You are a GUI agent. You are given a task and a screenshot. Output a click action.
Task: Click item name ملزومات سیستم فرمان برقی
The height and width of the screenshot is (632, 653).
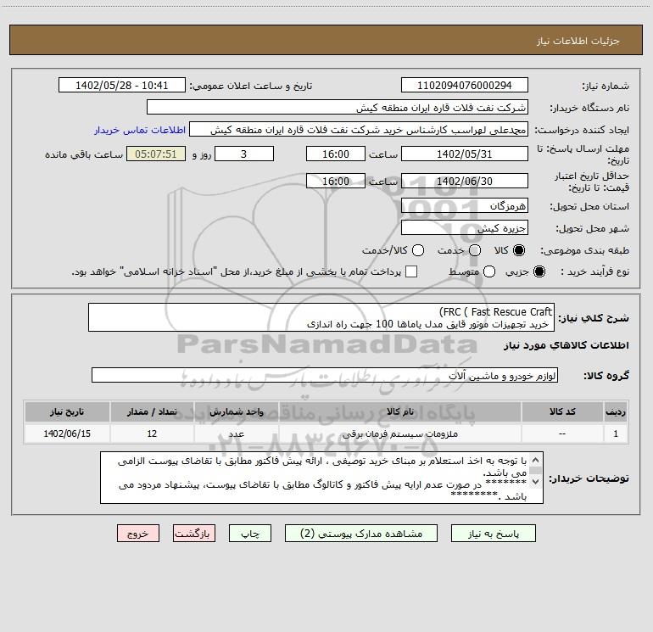[399, 433]
